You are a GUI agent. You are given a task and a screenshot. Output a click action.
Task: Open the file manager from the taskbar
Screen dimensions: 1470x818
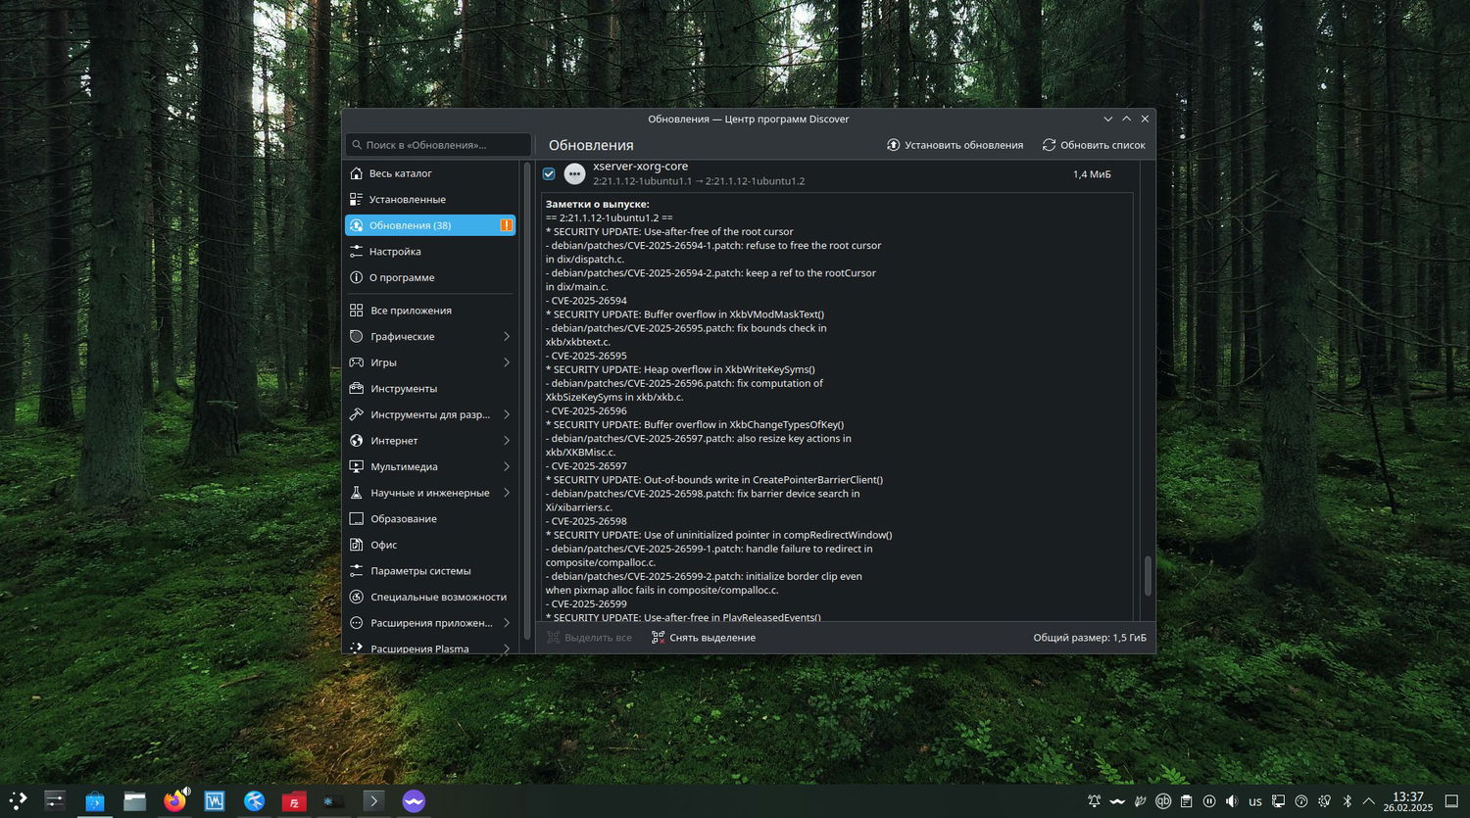click(135, 800)
